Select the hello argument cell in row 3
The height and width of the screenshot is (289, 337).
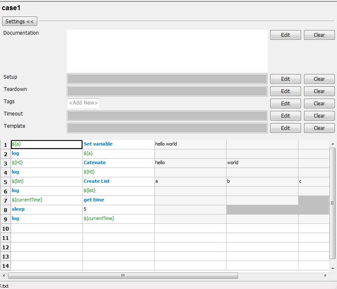pos(190,163)
